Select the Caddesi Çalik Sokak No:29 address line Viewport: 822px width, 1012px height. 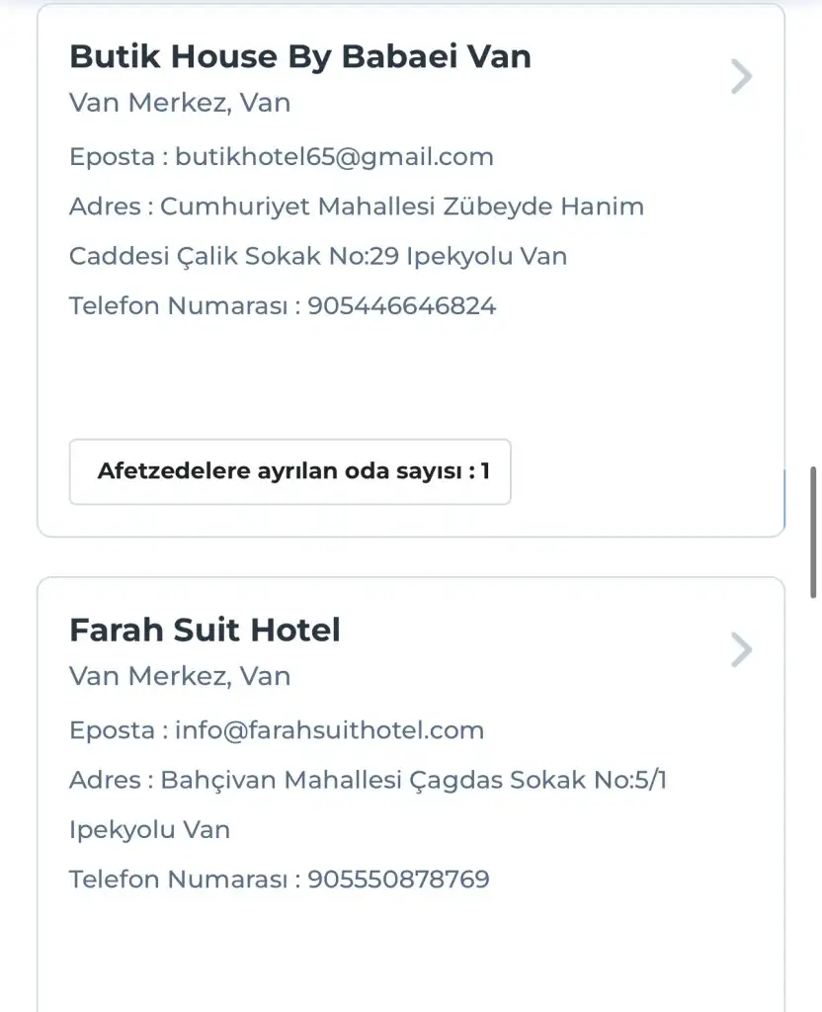[x=317, y=256]
